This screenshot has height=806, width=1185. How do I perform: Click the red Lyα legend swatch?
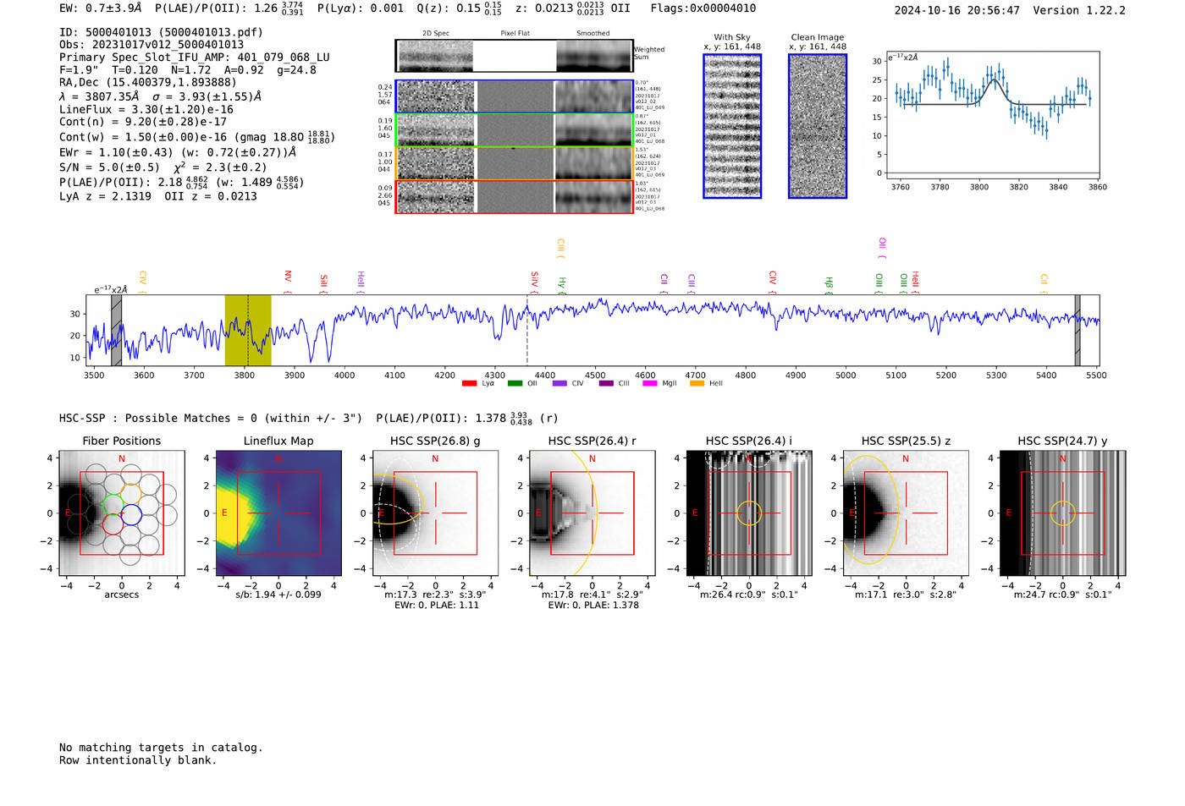(x=469, y=384)
